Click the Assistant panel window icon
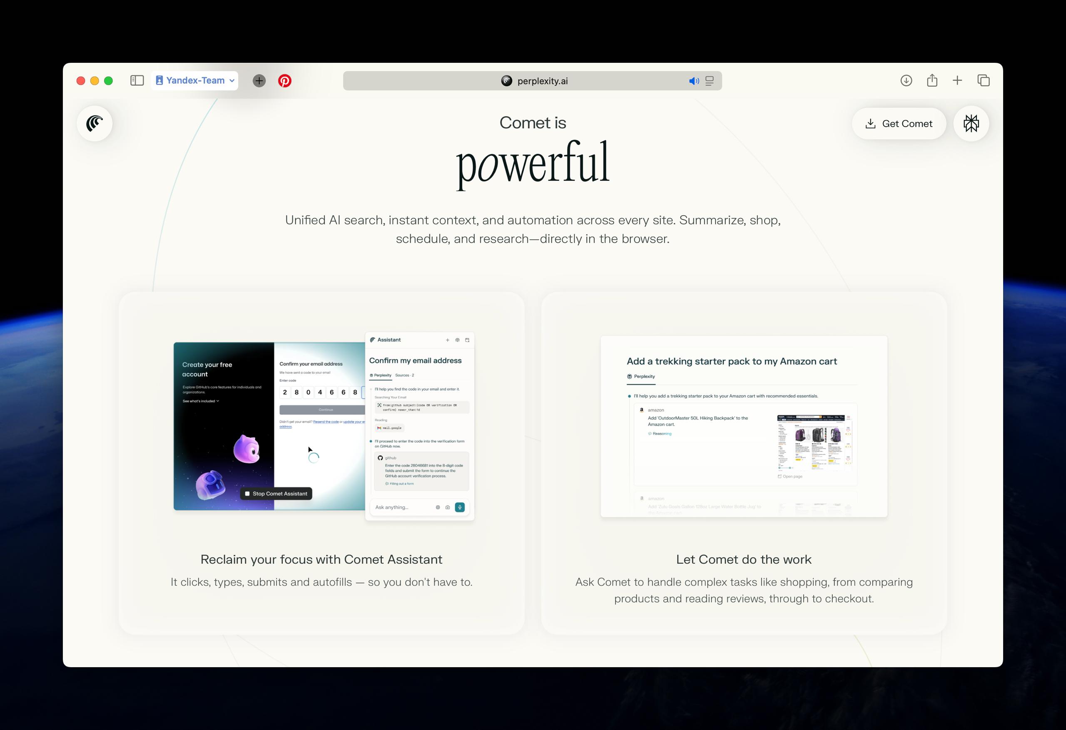The height and width of the screenshot is (730, 1066). point(467,340)
